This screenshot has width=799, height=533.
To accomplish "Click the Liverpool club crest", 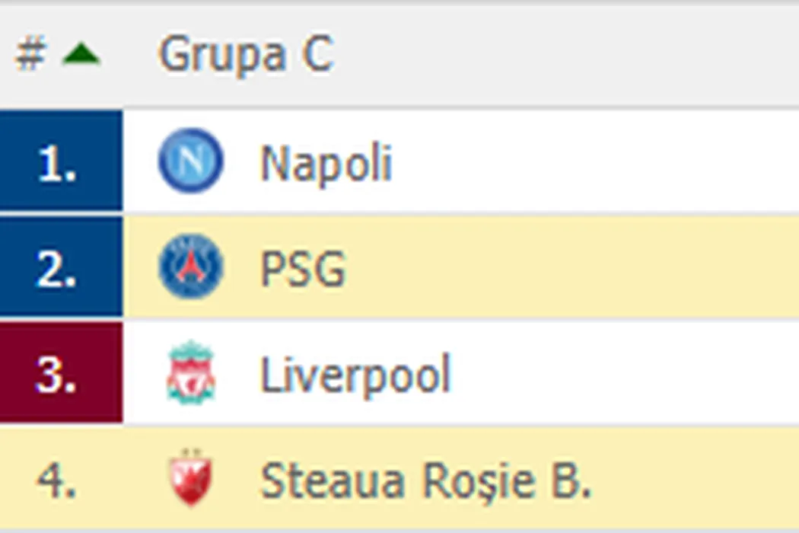I will (190, 373).
